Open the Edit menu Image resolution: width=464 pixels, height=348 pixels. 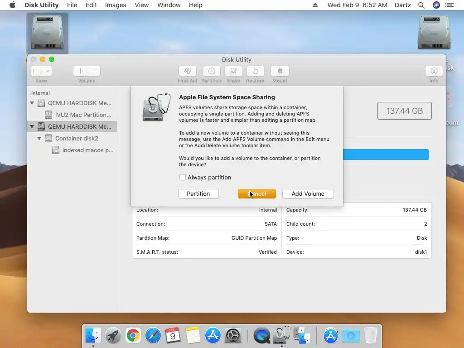tap(91, 5)
